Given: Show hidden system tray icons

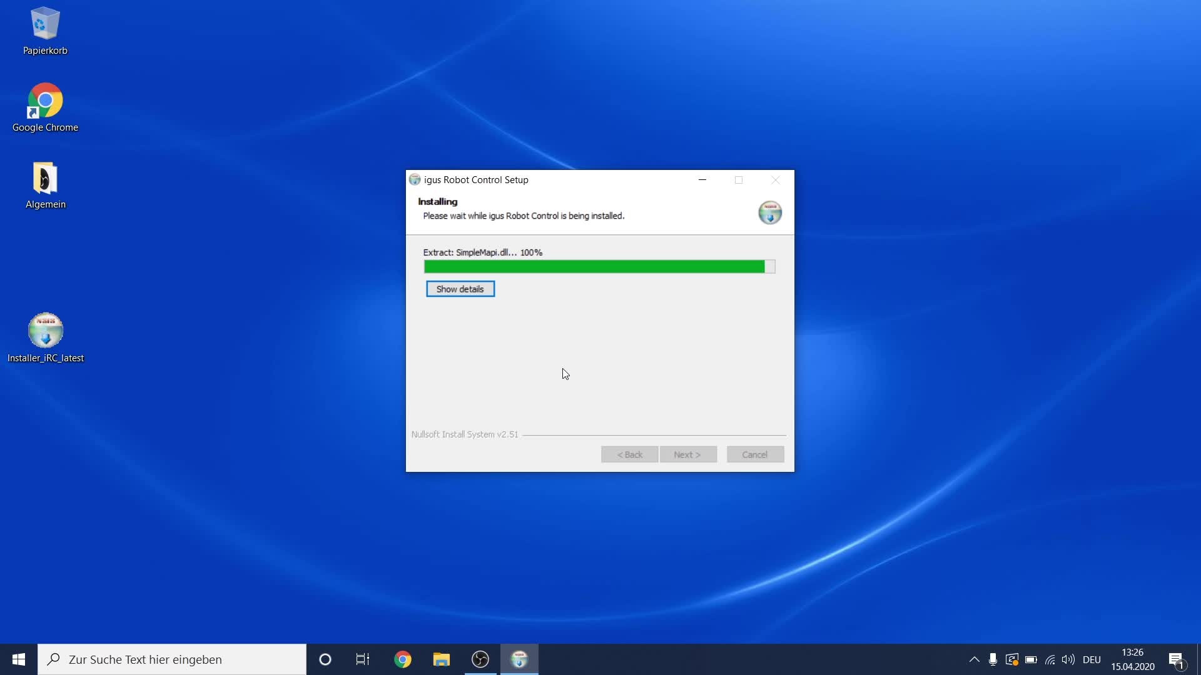Looking at the screenshot, I should tap(974, 659).
